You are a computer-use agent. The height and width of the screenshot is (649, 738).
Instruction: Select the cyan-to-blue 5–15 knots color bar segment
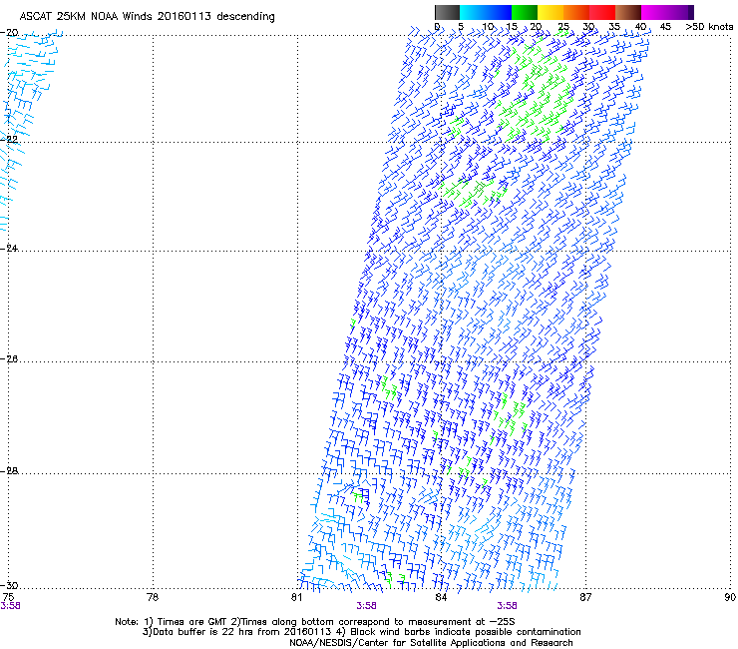pyautogui.click(x=486, y=12)
